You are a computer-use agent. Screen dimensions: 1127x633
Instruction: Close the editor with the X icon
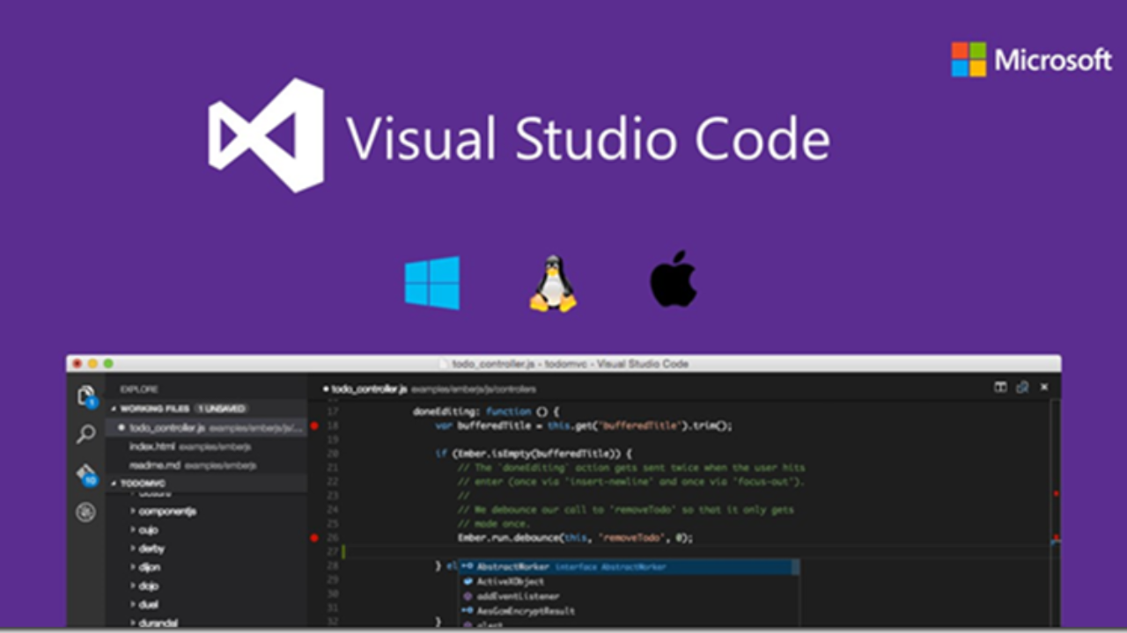(x=1044, y=387)
